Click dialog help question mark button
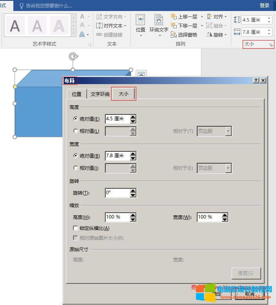The height and width of the screenshot is (305, 276). (256, 80)
